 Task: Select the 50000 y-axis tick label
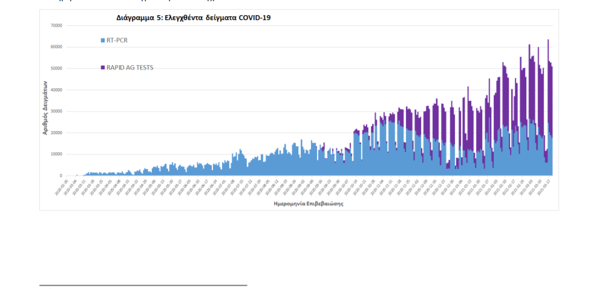[x=56, y=69]
